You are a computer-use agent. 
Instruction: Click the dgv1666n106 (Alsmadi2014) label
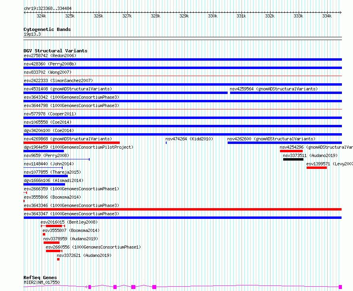[x=54, y=180]
